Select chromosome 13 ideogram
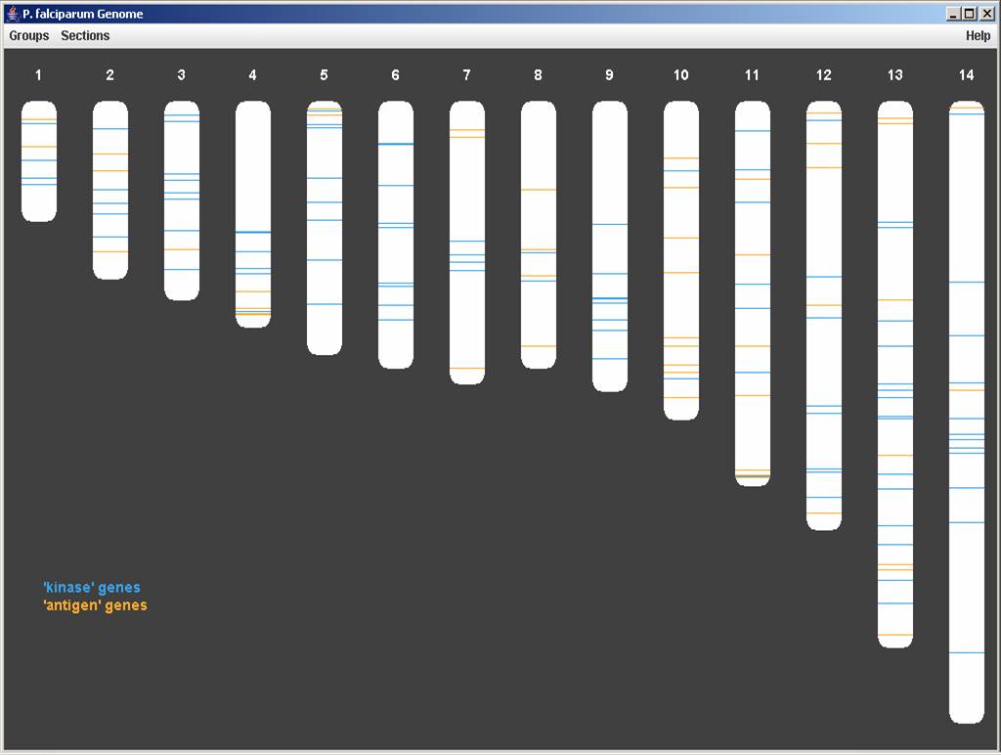 tap(895, 374)
